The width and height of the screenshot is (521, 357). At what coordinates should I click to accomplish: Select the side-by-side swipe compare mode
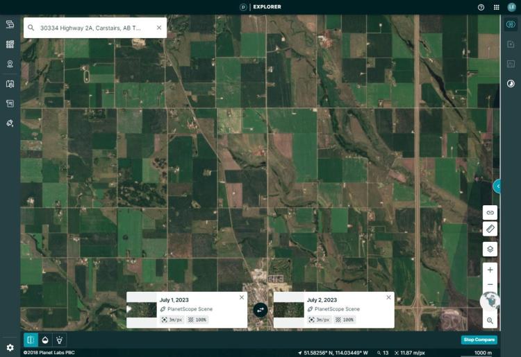click(31, 340)
